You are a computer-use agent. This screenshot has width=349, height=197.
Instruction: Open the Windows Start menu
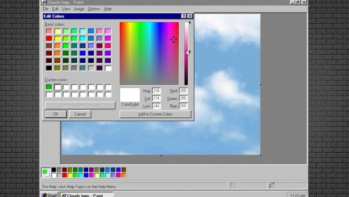(x=49, y=195)
